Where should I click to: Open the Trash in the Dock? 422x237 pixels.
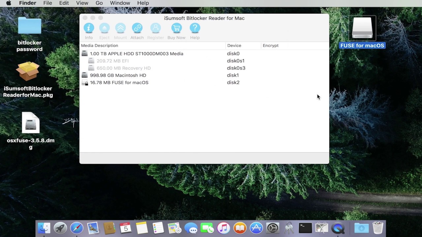click(378, 228)
